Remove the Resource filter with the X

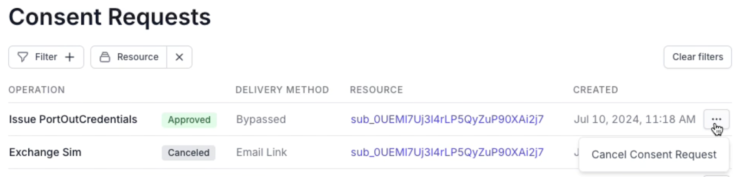click(179, 57)
